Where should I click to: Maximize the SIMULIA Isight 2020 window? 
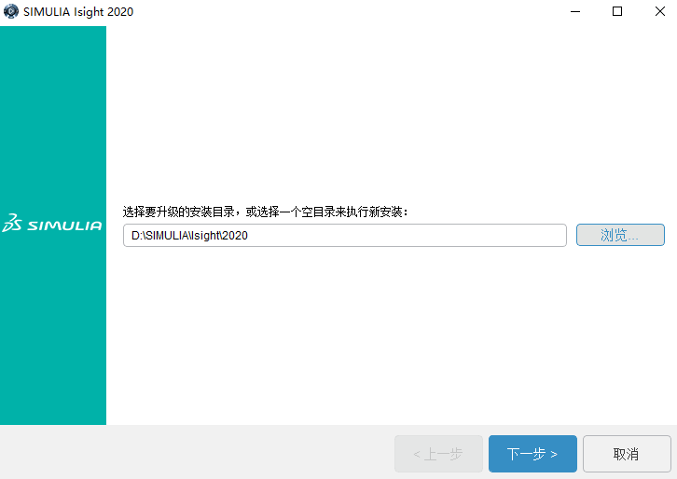[617, 12]
